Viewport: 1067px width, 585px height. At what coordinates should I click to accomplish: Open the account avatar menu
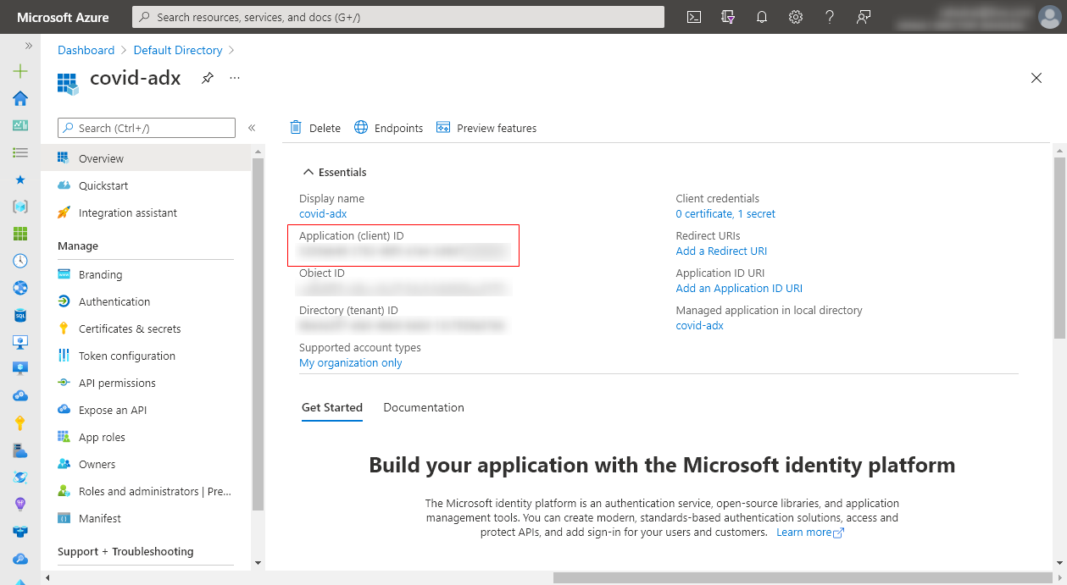tap(1049, 17)
